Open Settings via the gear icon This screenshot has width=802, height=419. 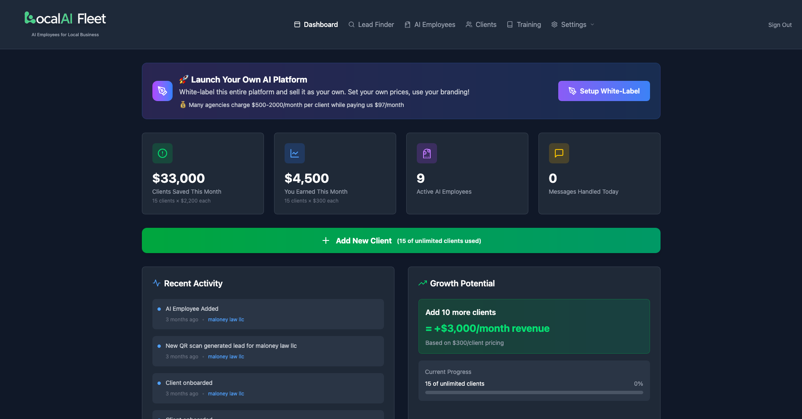554,24
